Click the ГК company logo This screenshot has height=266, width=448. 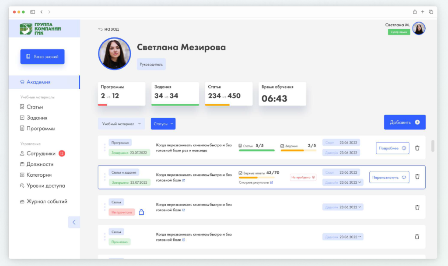coord(40,29)
